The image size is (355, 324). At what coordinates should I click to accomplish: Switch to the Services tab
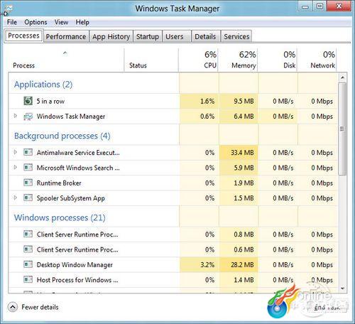236,36
